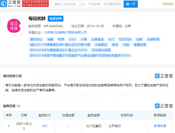Screen dimensions: 175x133
Task: Select the 清科2017中国最具投资价值企业风云榜50强 tag
Action: pos(60,45)
